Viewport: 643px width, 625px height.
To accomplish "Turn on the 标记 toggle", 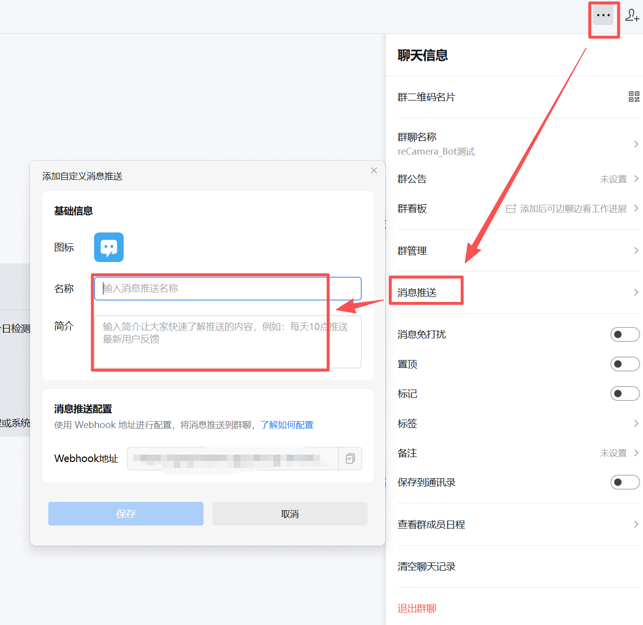I will pos(624,394).
